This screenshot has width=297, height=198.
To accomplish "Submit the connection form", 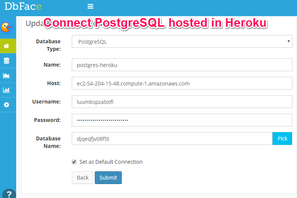I will tap(108, 178).
